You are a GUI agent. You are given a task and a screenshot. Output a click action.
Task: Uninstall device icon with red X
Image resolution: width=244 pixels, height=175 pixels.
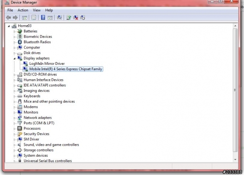pos(75,18)
